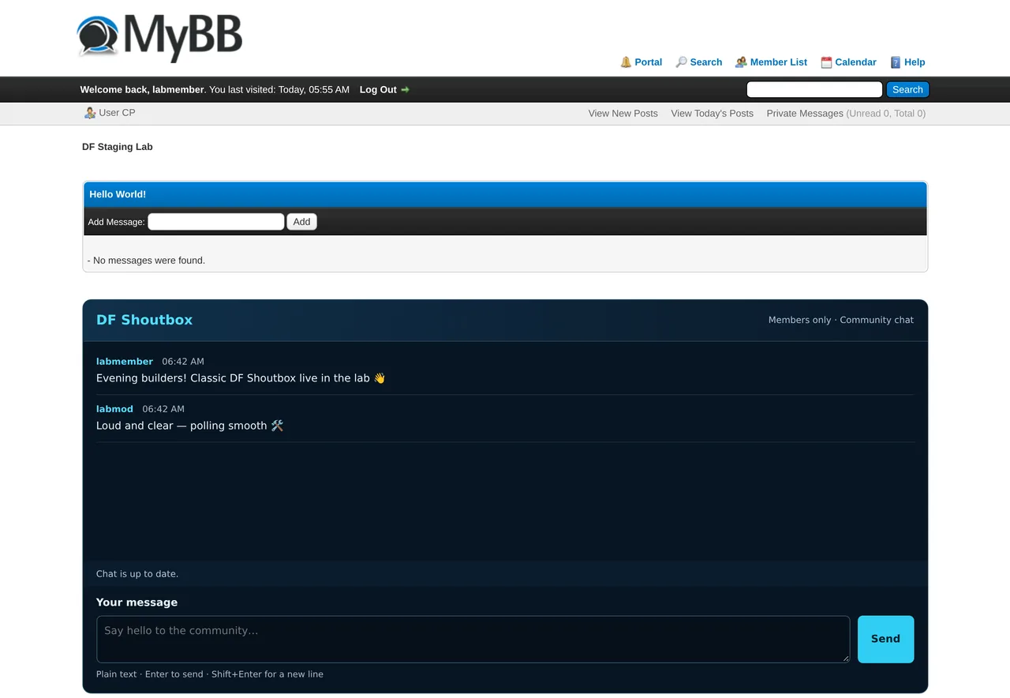The height and width of the screenshot is (698, 1010).
Task: Click the 'Plain text · Enter to send' hint
Action: click(x=210, y=674)
